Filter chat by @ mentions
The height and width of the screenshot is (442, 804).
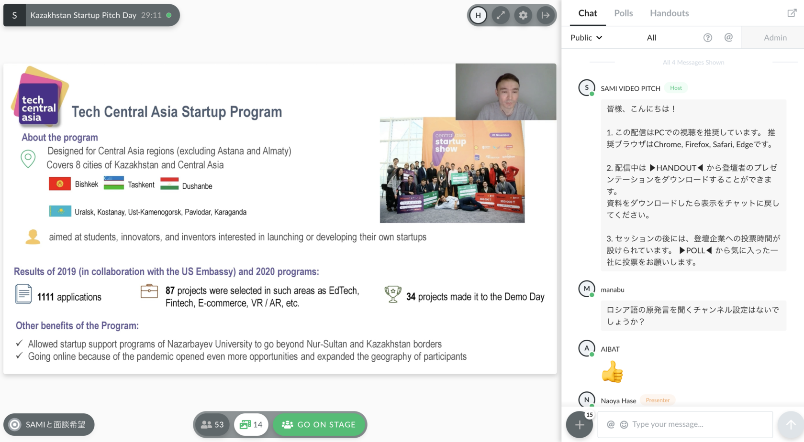pyautogui.click(x=728, y=37)
